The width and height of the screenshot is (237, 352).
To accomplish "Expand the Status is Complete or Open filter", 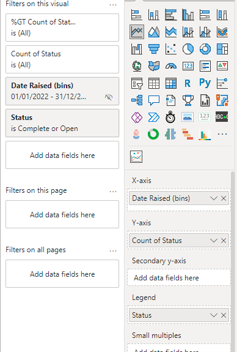I will point(62,123).
